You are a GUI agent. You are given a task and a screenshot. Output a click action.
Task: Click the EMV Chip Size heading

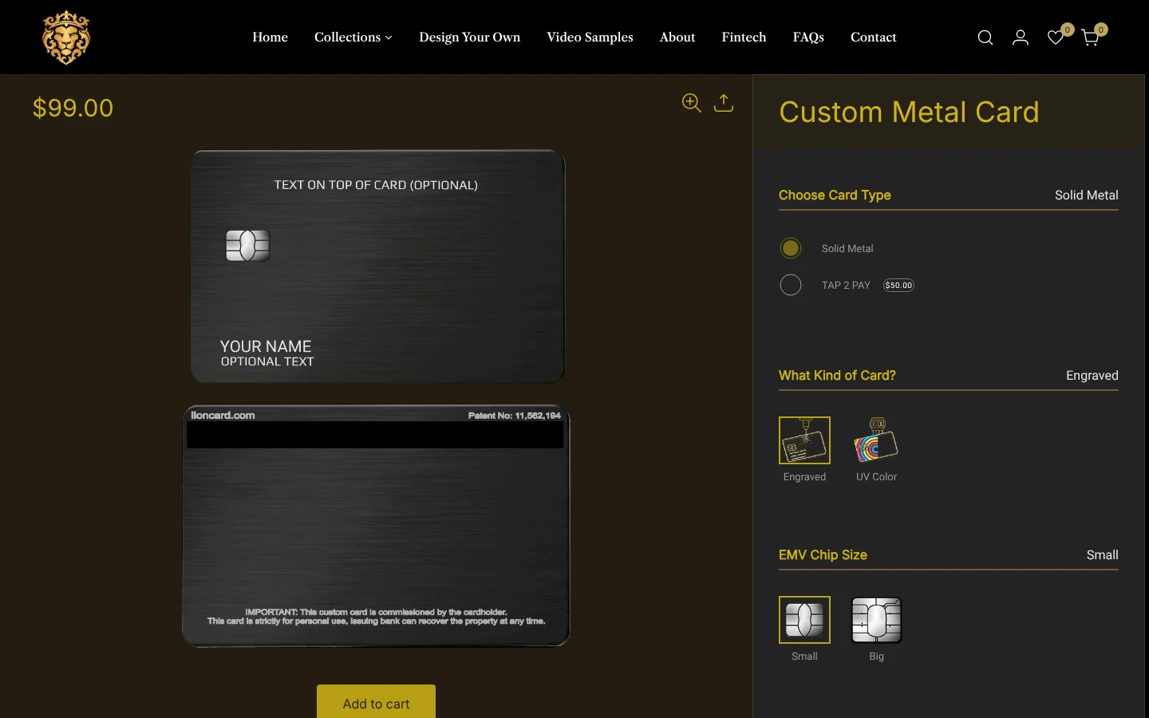(823, 555)
